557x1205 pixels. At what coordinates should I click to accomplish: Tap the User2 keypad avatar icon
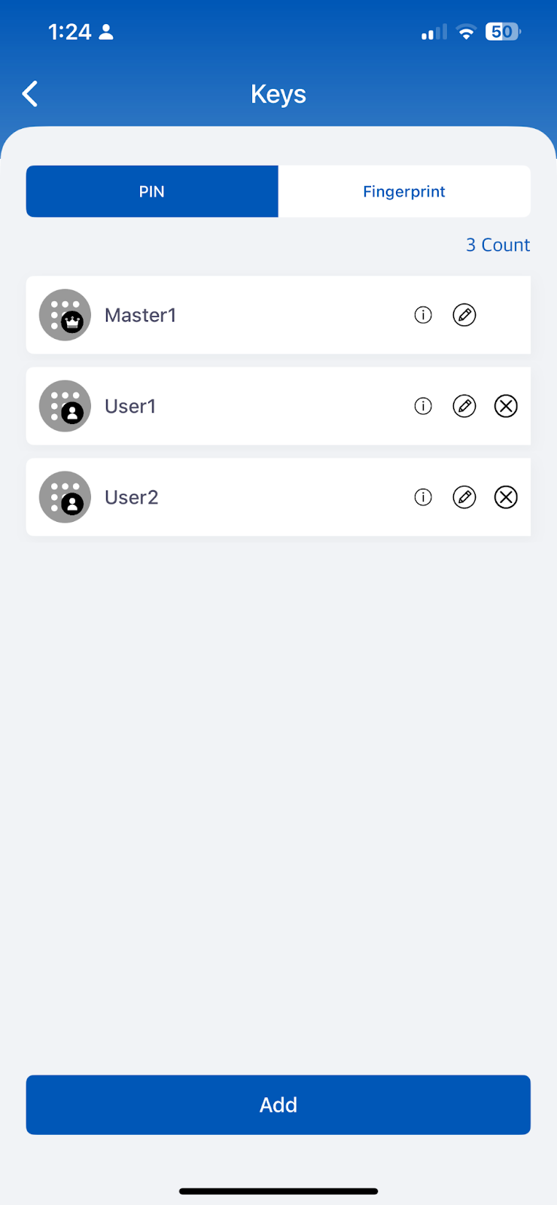coord(65,497)
